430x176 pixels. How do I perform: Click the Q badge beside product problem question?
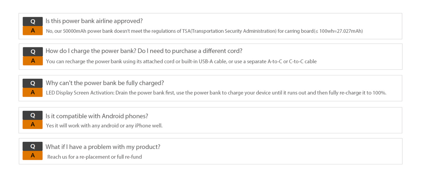coord(33,146)
